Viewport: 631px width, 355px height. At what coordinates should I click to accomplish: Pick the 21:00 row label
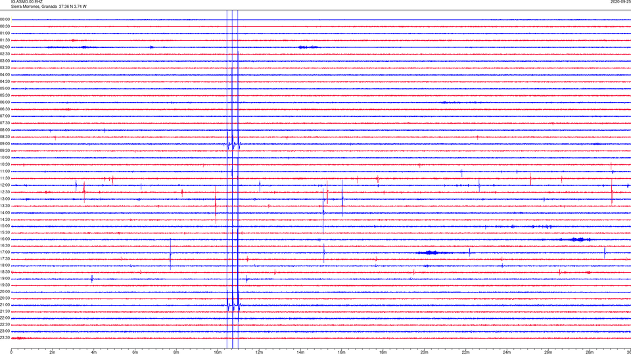pyautogui.click(x=5, y=304)
